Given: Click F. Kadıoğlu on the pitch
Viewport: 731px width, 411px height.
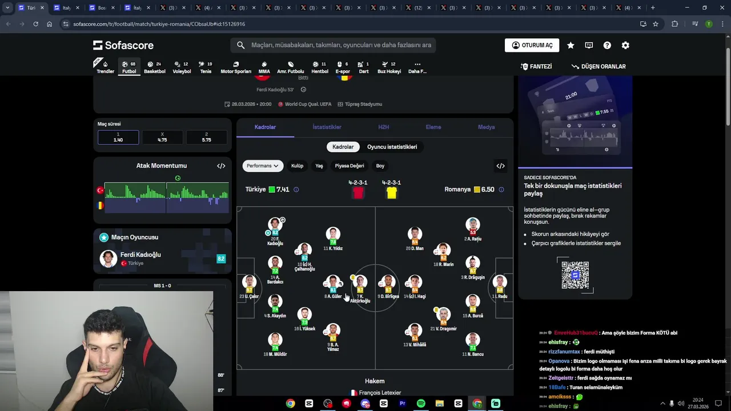Looking at the screenshot, I should click(x=275, y=232).
